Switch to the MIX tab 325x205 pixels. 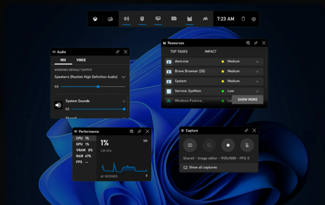(x=63, y=60)
